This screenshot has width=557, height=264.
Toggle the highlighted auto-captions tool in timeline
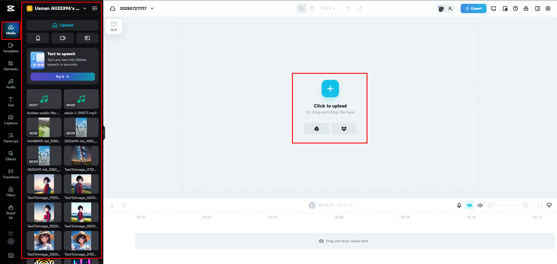[470, 205]
